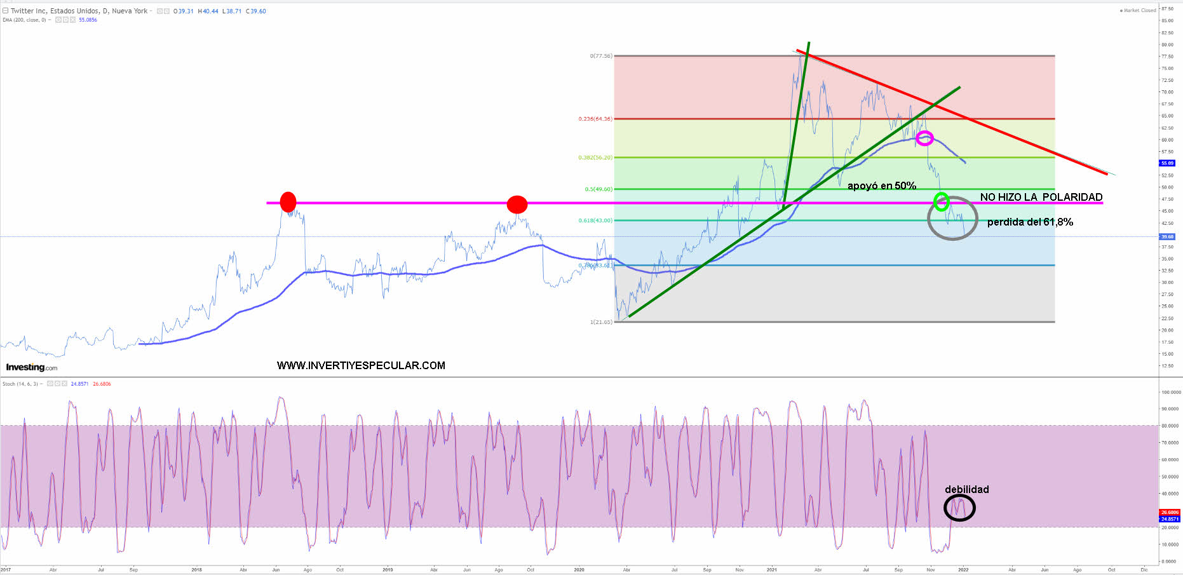This screenshot has width=1183, height=575.
Task: Select the left red resistance dot marker
Action: pyautogui.click(x=288, y=201)
